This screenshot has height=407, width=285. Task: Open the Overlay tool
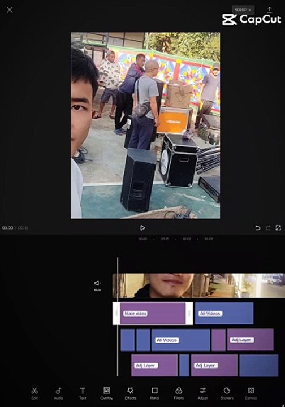tap(106, 393)
